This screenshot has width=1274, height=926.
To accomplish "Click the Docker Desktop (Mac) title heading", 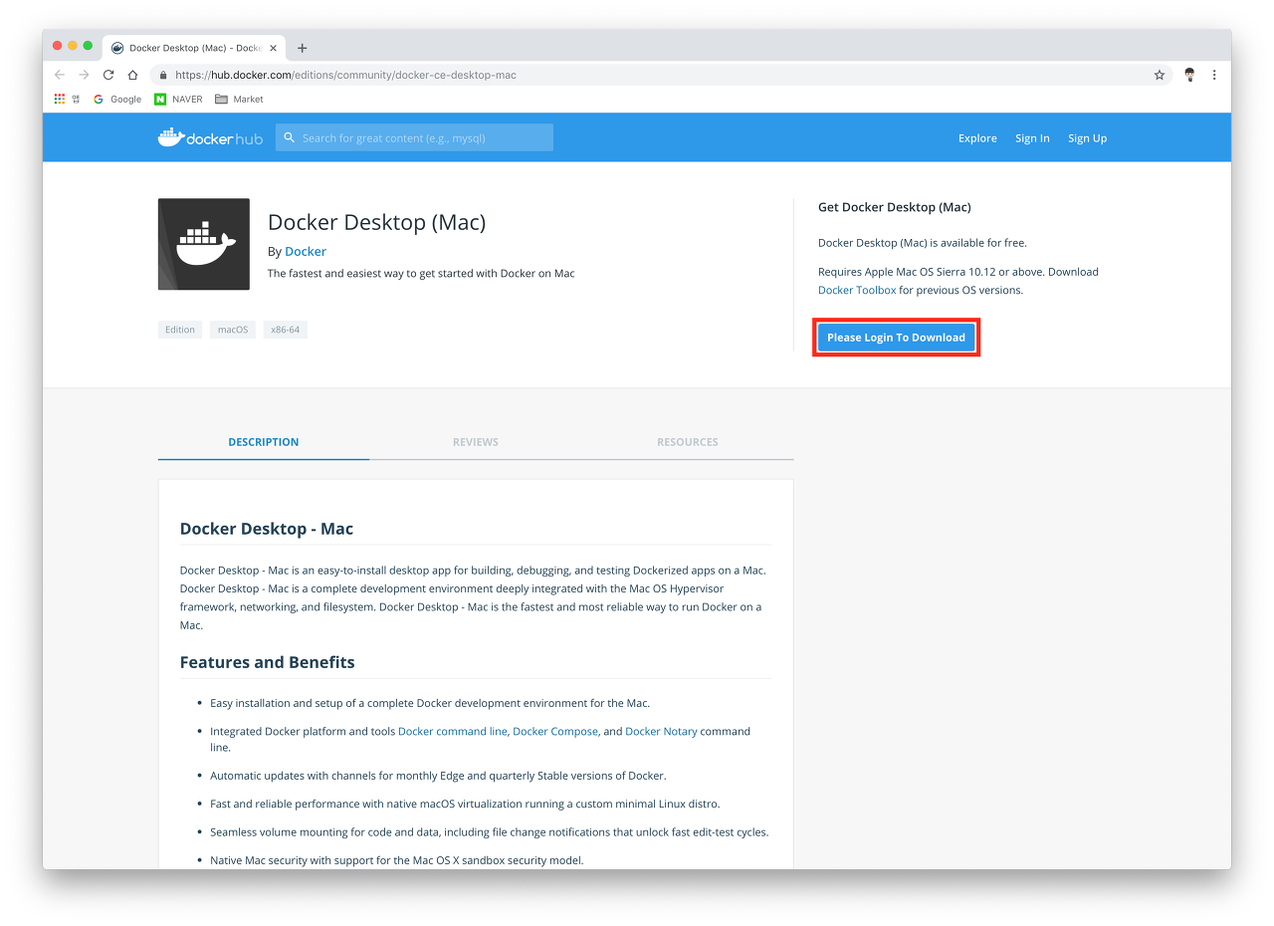I will 377,222.
